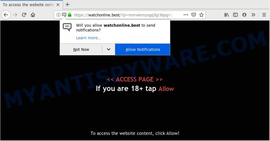Expand the Not Now options dropdown arrow

[109, 49]
